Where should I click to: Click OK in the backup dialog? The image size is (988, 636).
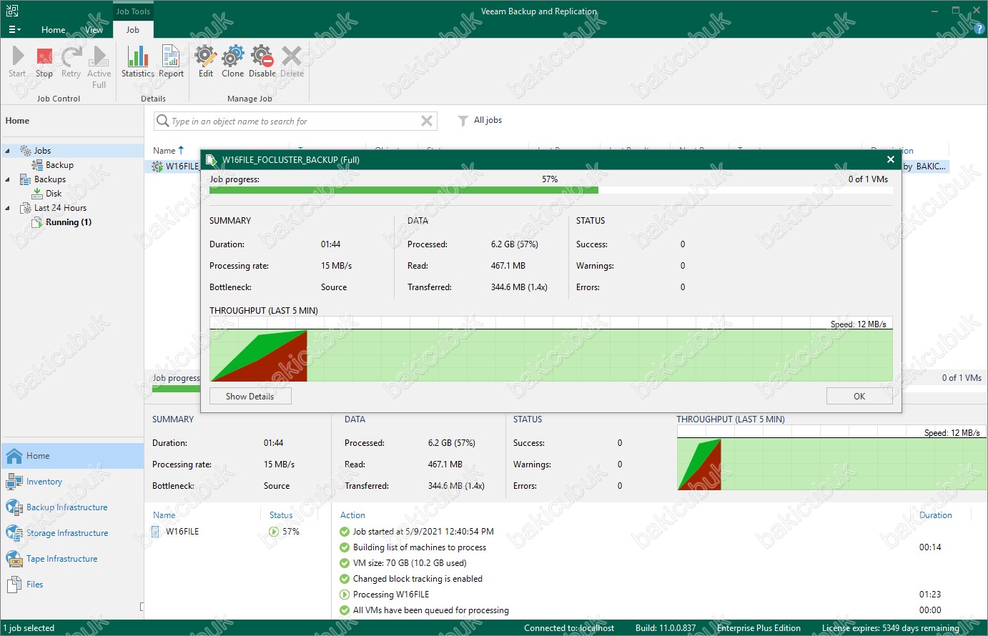tap(859, 397)
